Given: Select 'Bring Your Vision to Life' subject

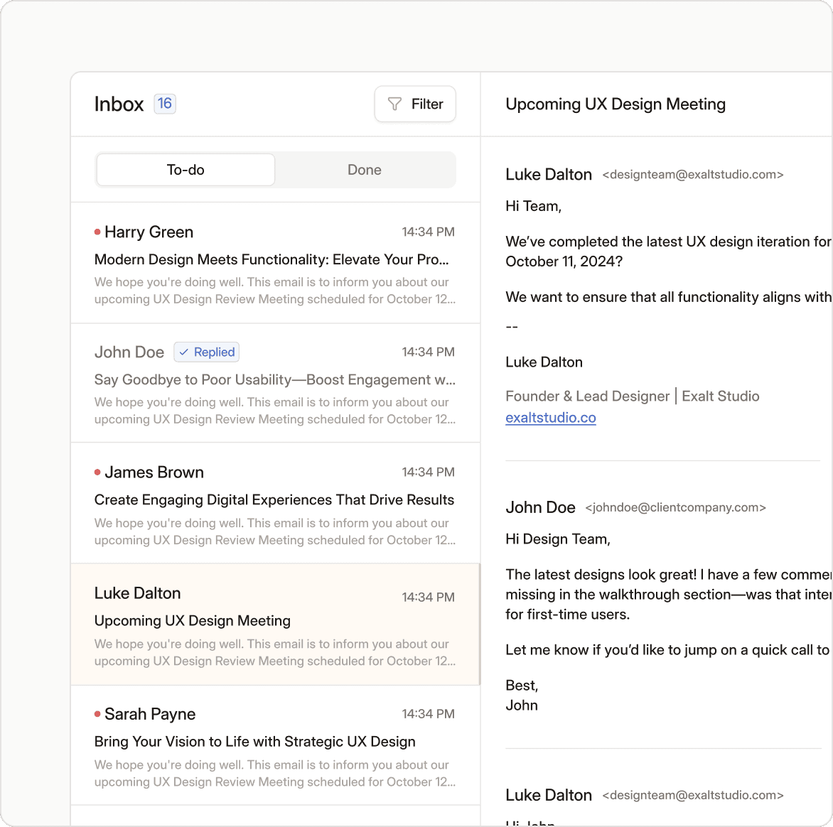Looking at the screenshot, I should 255,742.
